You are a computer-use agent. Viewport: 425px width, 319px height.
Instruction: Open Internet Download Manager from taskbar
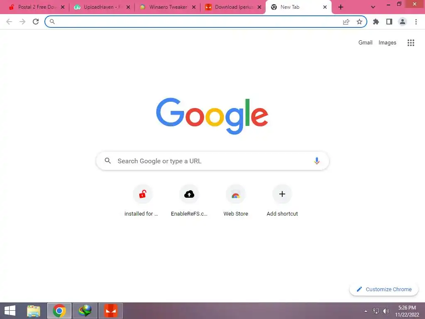[85, 311]
